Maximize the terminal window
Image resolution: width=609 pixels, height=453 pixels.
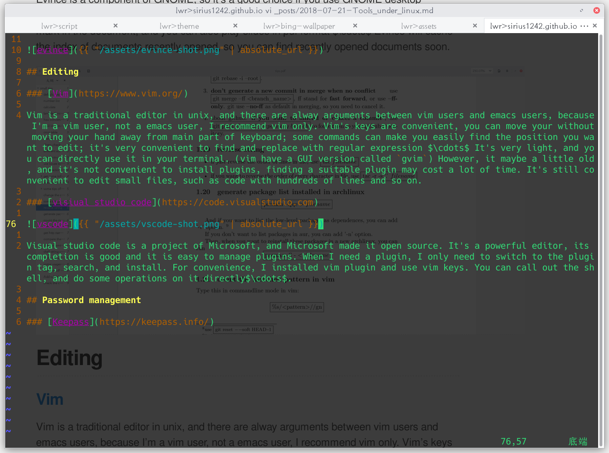(582, 10)
